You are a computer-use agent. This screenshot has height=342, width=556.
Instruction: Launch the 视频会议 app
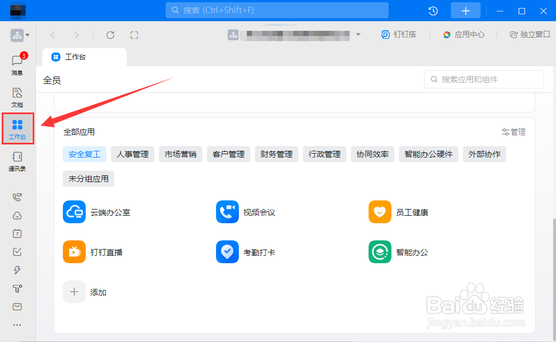[246, 212]
